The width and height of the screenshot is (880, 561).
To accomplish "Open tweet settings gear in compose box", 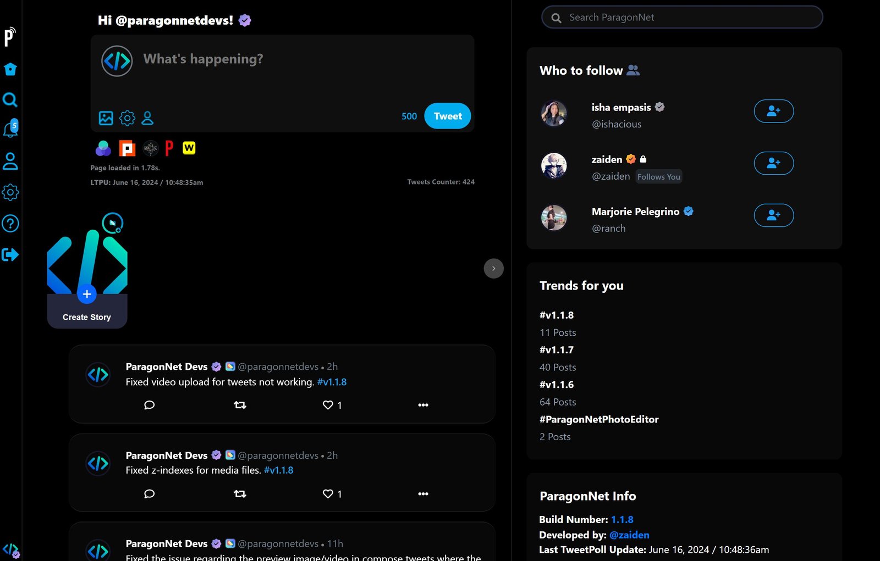I will pos(127,118).
